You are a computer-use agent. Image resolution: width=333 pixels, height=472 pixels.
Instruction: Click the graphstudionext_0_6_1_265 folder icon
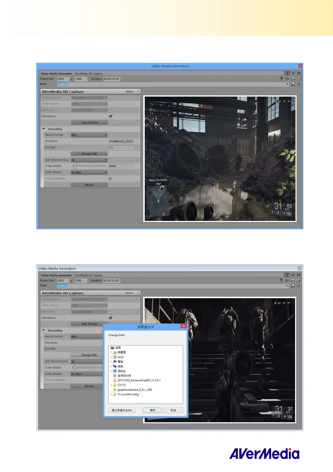(115, 390)
